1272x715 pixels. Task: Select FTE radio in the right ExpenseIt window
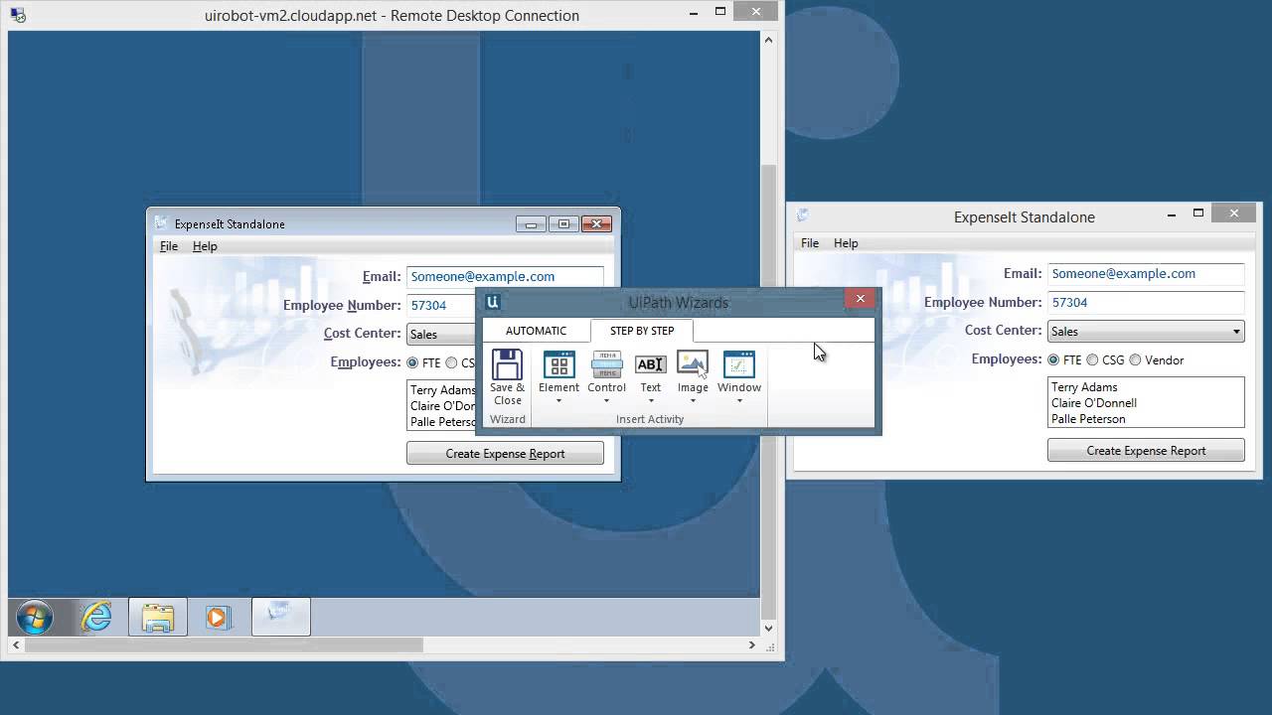point(1053,359)
